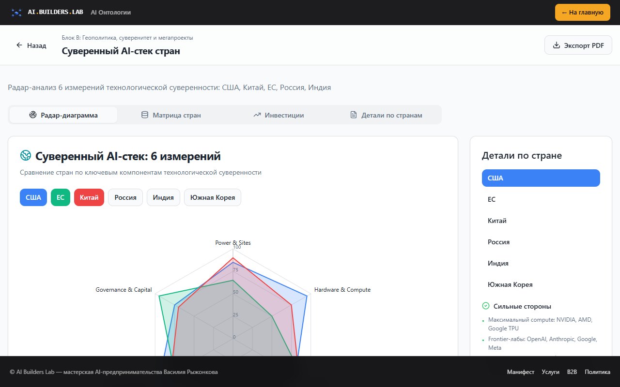Enable Южная Корея series in the radar chart

tap(213, 197)
